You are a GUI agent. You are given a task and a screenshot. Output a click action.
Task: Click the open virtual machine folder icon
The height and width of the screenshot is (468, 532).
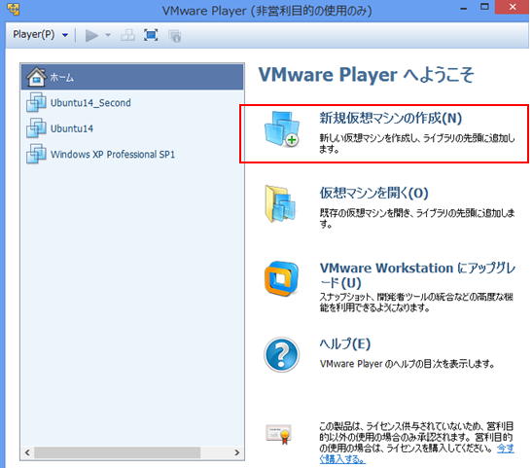click(281, 203)
